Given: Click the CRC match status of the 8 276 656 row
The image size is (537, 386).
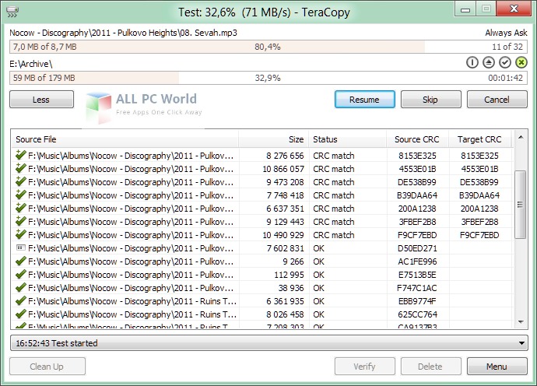Looking at the screenshot, I should 334,156.
